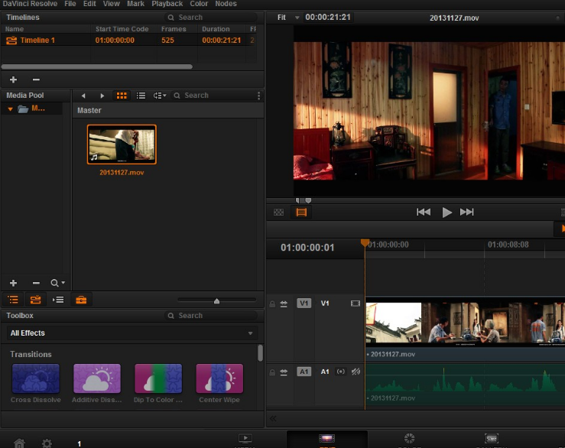Switch to timeline viewer mode icon
565x448 pixels.
tap(301, 213)
